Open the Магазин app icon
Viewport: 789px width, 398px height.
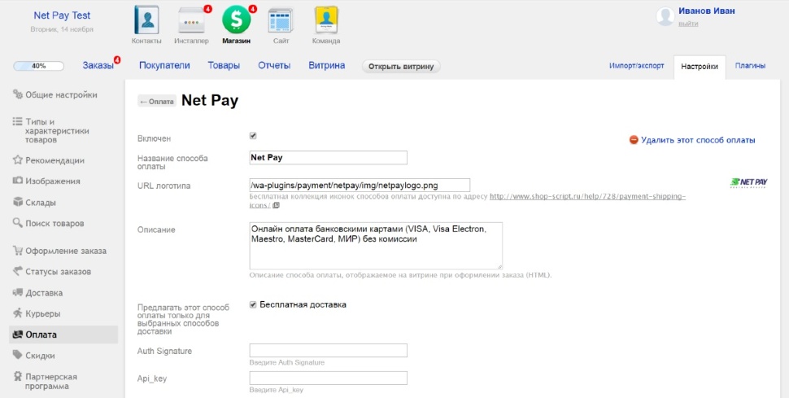(236, 20)
